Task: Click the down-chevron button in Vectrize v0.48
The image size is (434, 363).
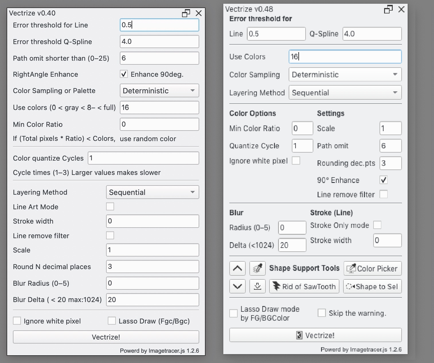Action: pyautogui.click(x=237, y=286)
